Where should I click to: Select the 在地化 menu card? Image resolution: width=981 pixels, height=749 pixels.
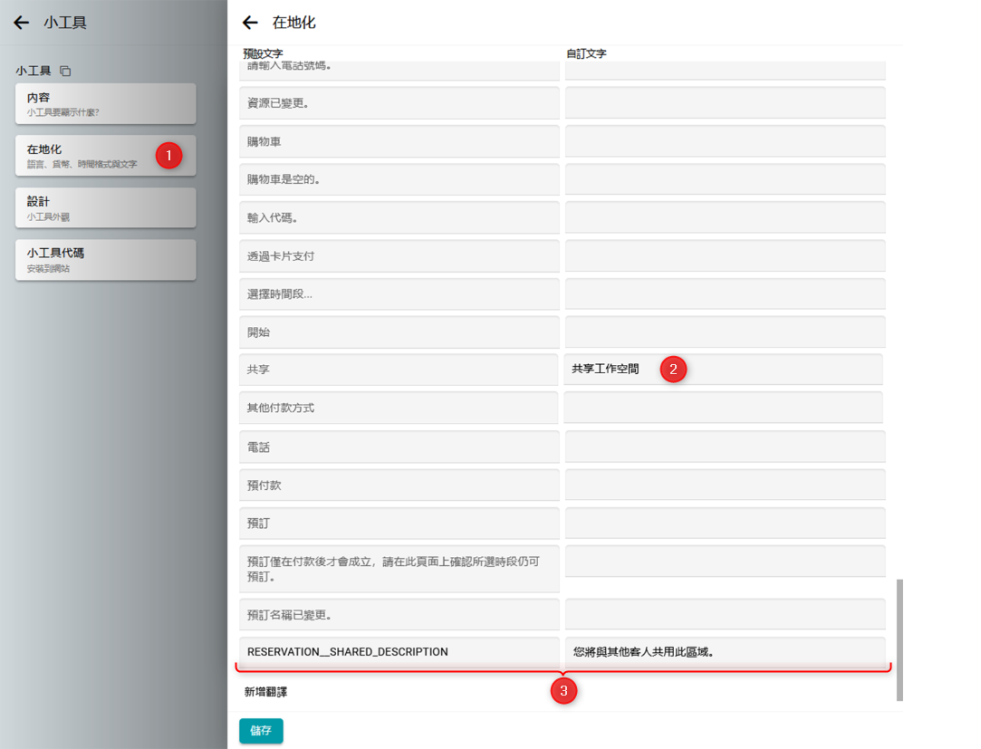click(x=105, y=155)
